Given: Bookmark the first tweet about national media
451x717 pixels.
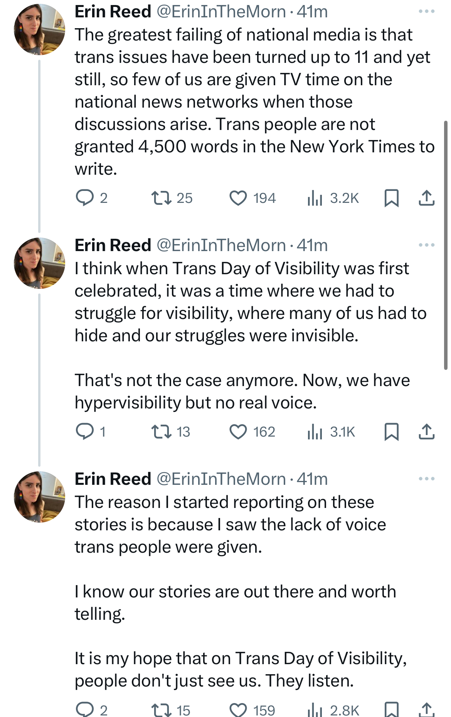Looking at the screenshot, I should pos(392,198).
